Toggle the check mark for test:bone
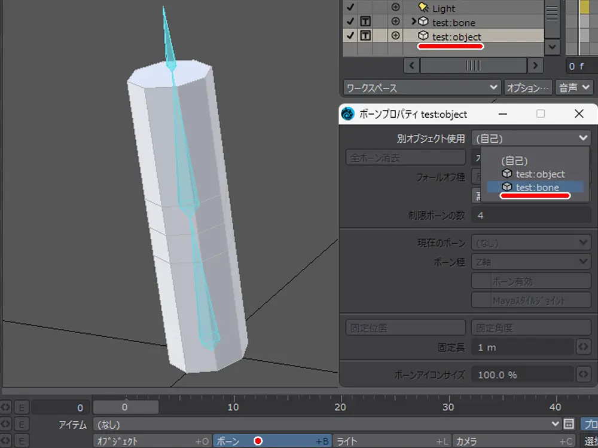Viewport: 598px width, 448px height. point(350,23)
